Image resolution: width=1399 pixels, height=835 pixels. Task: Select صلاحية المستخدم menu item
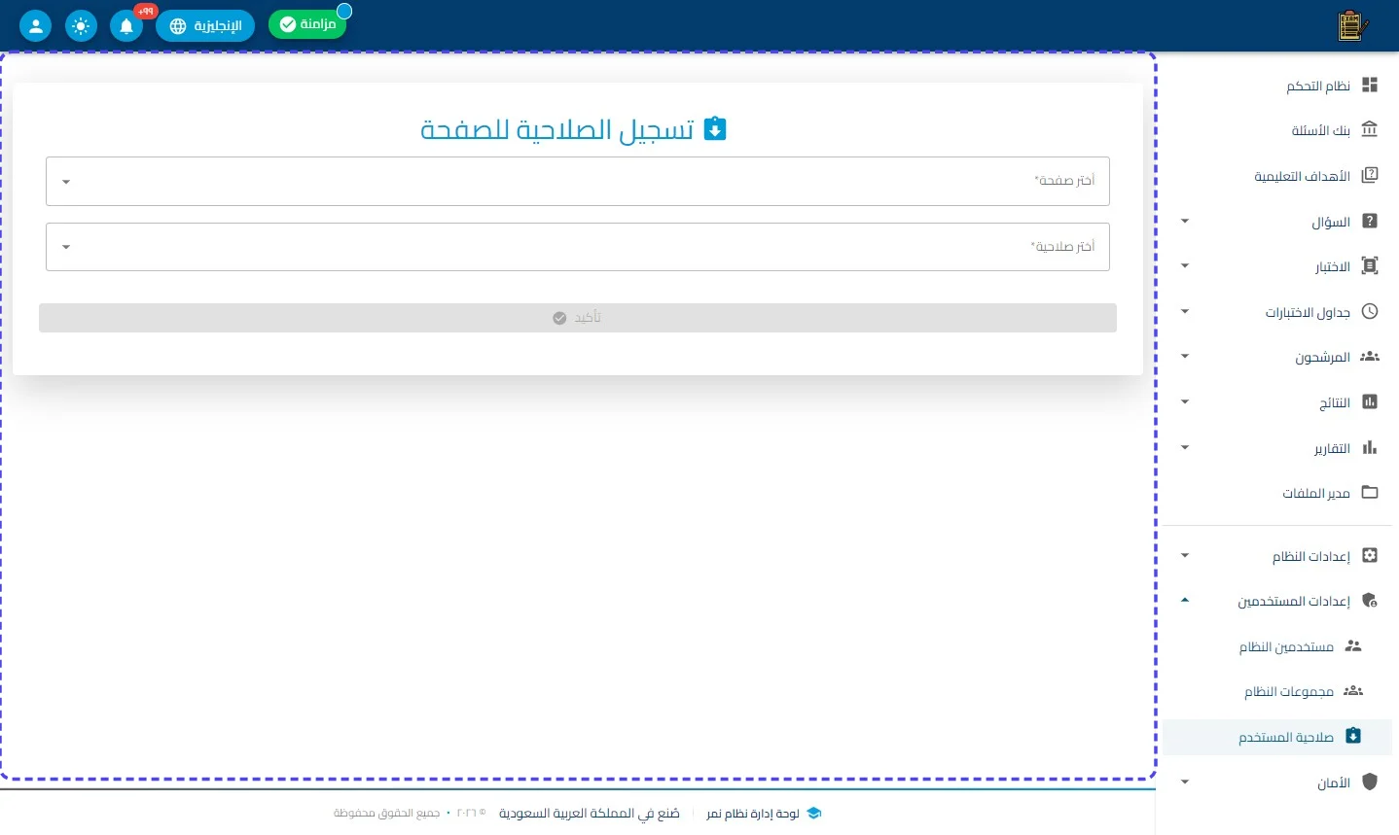click(x=1276, y=737)
